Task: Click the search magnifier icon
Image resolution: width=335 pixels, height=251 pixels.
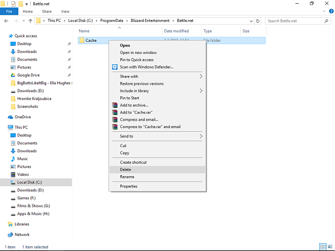Action: [x=326, y=21]
